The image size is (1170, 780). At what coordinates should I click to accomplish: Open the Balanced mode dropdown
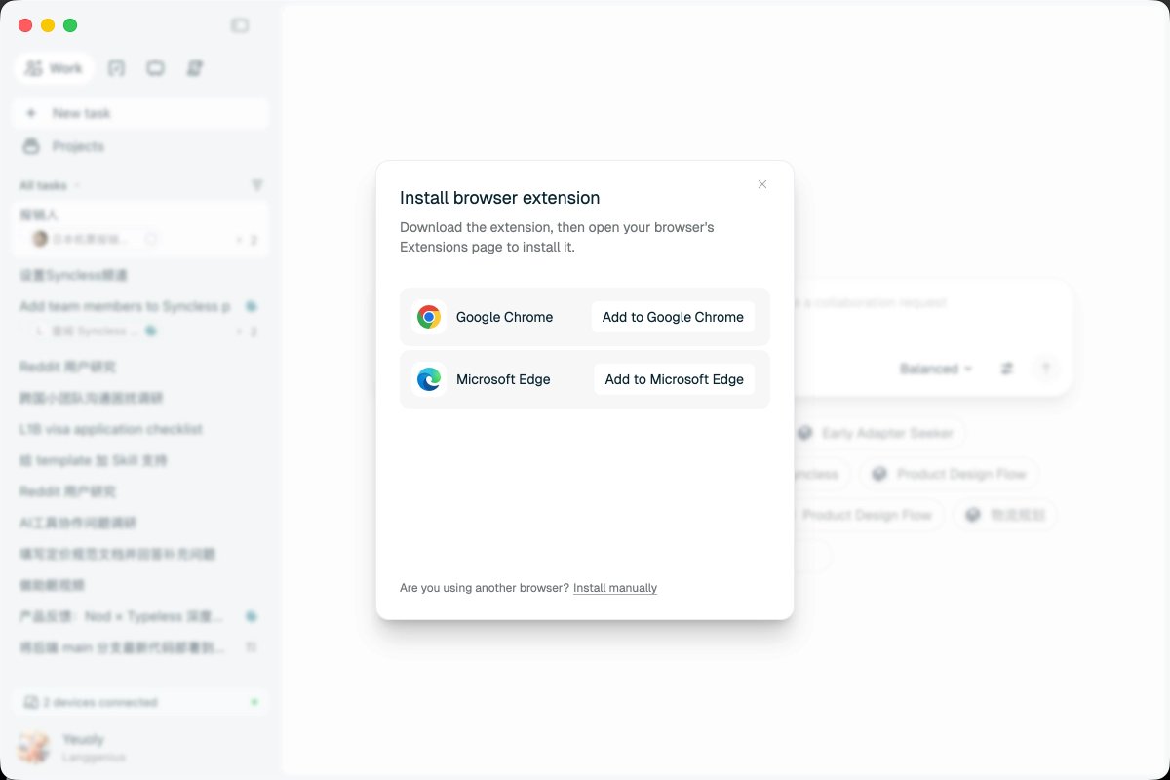[x=936, y=369]
